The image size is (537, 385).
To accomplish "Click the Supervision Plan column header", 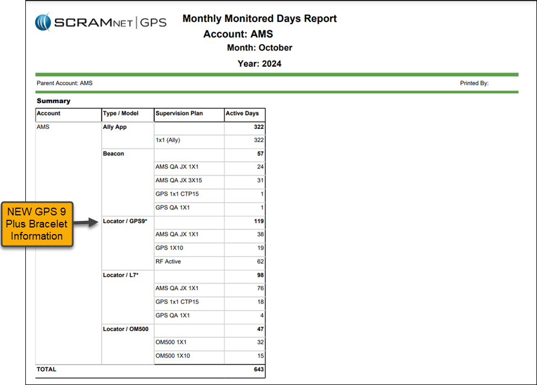I will 179,113.
